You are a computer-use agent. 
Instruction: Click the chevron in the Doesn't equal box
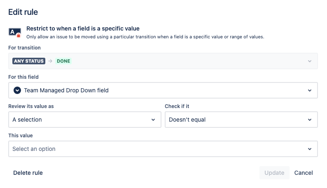[x=310, y=120]
